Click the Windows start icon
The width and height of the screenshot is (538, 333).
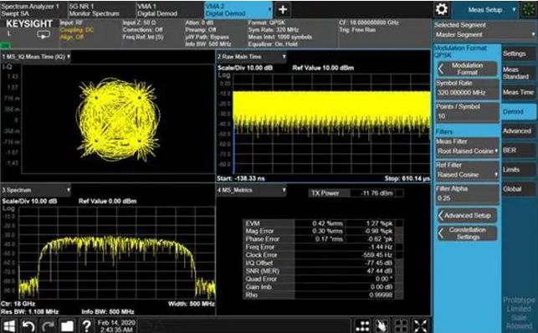tap(9, 325)
